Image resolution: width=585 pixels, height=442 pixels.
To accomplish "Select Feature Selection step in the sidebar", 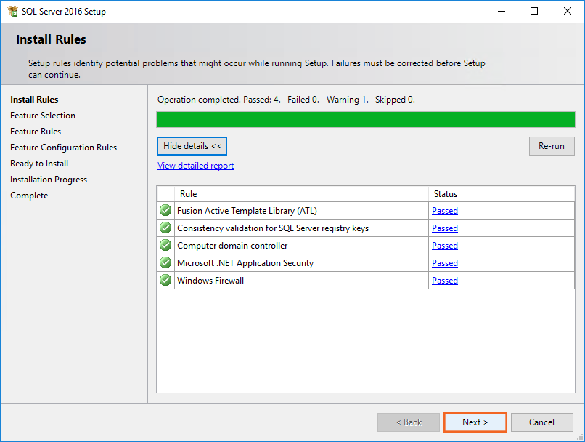I will pyautogui.click(x=43, y=116).
